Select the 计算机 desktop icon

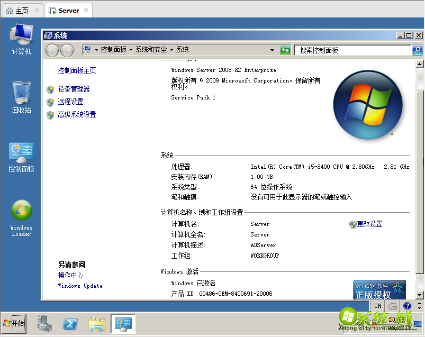tap(21, 34)
